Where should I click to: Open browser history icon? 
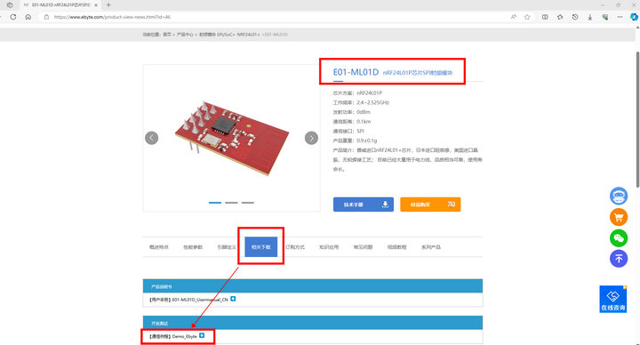tap(575, 17)
